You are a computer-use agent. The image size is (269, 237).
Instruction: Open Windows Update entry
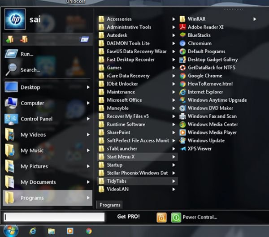tap(202, 140)
